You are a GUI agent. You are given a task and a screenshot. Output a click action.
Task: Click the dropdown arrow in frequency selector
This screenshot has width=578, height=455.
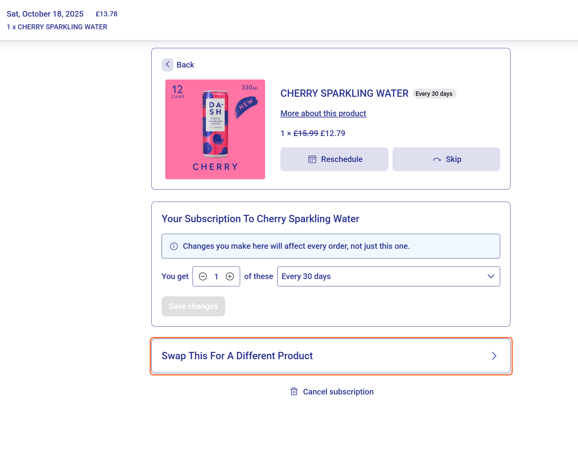pos(491,276)
